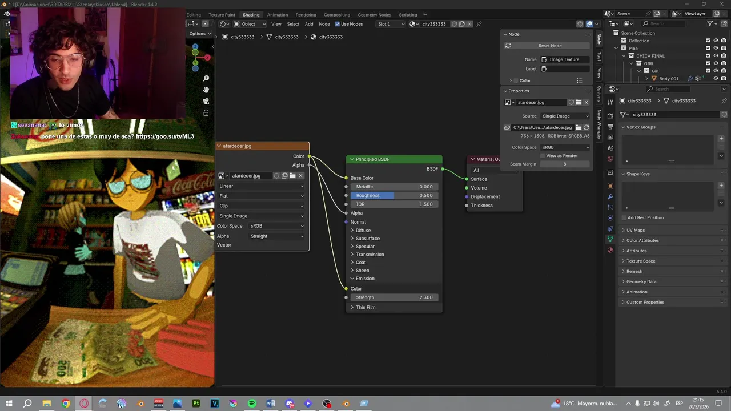Screen dimensions: 731x411
Task: Open the viewport Options dropdown button
Action: pyautogui.click(x=200, y=34)
